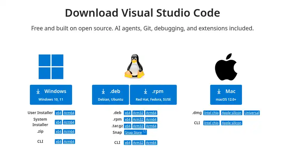
Task: Get Linux CLI x64 build
Action: click(128, 143)
